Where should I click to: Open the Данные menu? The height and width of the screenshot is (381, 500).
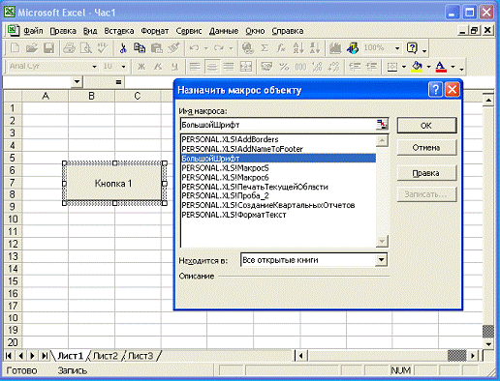[224, 31]
